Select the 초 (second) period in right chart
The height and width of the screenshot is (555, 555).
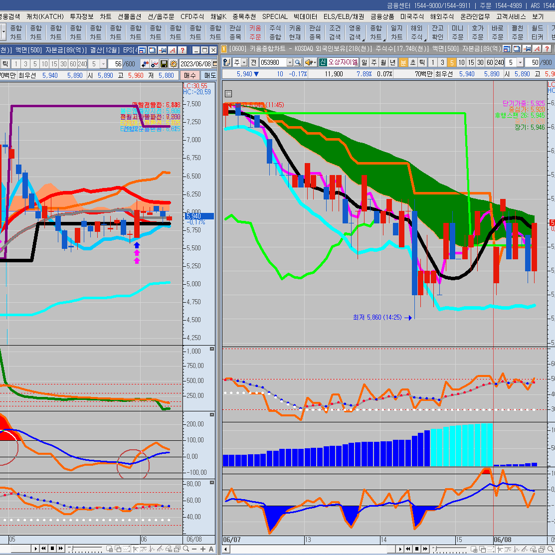click(413, 63)
